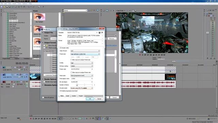Click Customize Template button in Render As

tap(50, 75)
